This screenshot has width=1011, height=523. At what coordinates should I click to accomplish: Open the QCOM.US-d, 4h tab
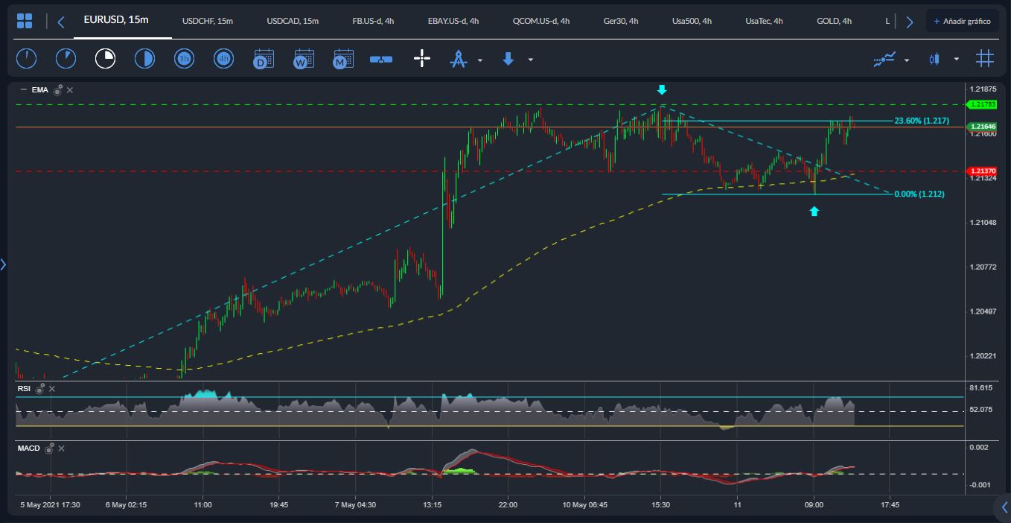[541, 21]
